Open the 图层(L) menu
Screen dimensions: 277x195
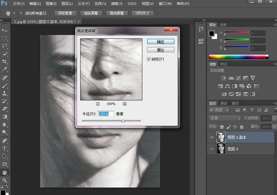tap(67, 4)
